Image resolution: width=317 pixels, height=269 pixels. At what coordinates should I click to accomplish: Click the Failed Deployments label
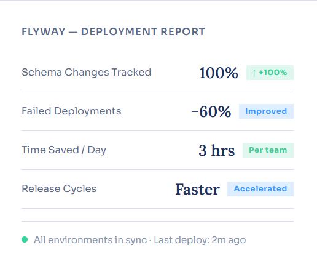click(x=71, y=111)
